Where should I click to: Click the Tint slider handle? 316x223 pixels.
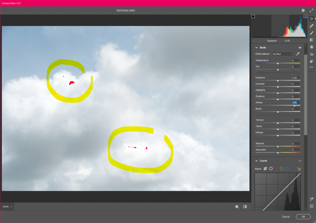point(278,69)
